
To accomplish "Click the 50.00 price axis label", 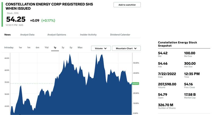I will point(7,94).
